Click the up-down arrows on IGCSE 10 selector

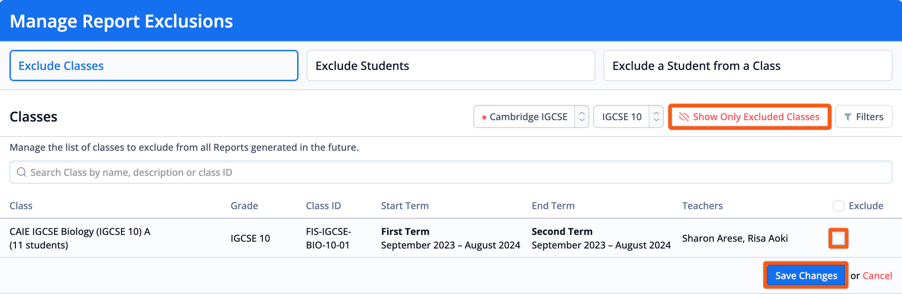656,116
